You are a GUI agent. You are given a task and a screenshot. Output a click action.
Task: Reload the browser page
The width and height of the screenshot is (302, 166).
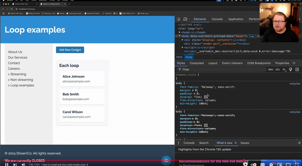point(12,9)
